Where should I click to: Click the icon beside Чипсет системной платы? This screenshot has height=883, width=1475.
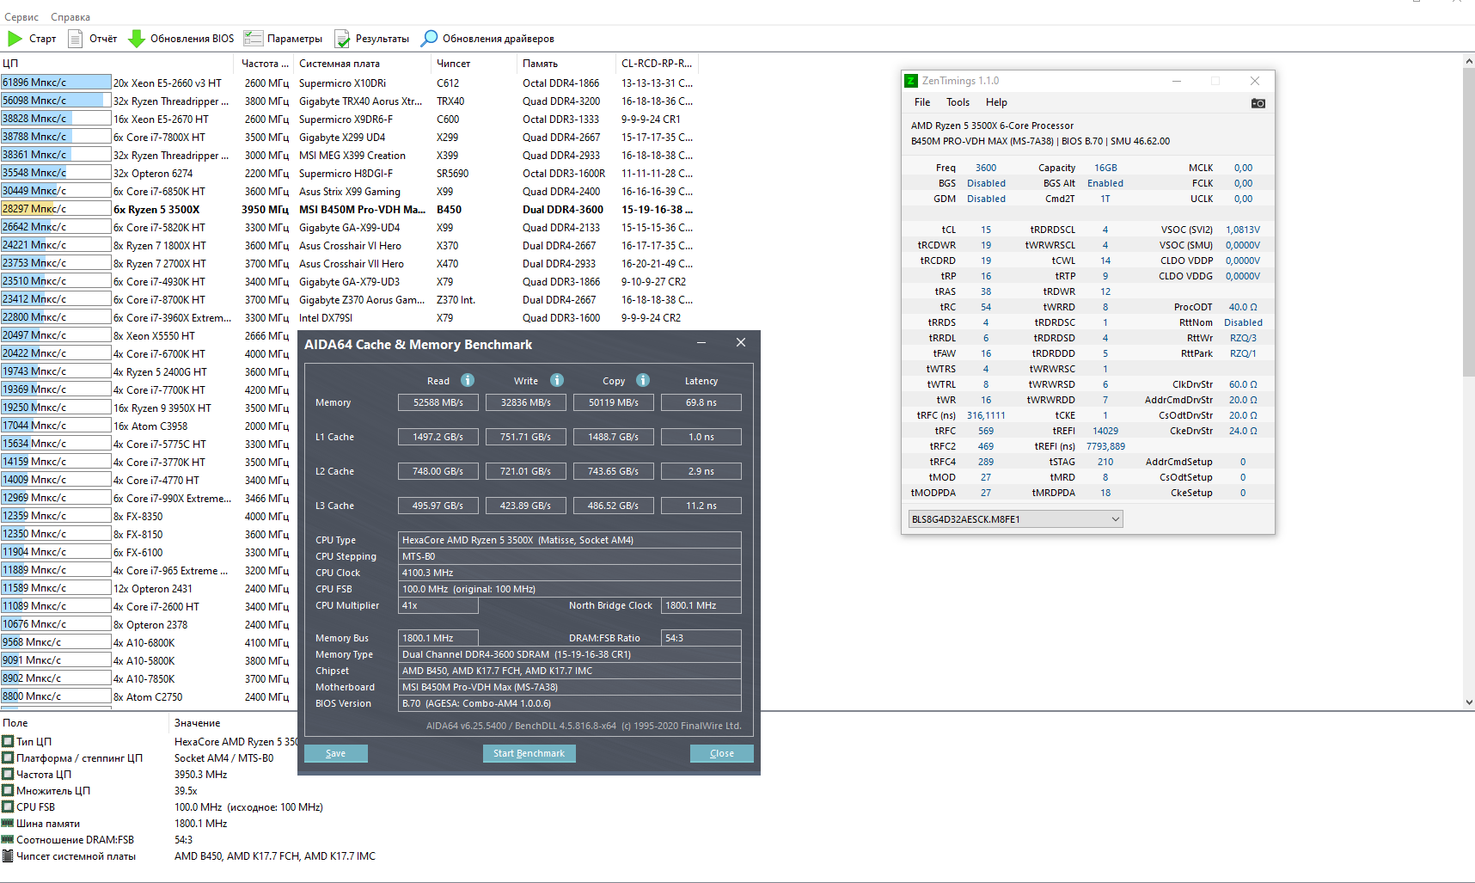(x=8, y=855)
